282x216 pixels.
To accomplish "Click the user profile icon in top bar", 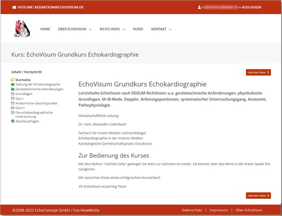I will 199,7.
